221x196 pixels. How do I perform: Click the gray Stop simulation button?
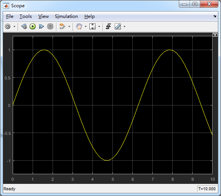click(x=50, y=26)
